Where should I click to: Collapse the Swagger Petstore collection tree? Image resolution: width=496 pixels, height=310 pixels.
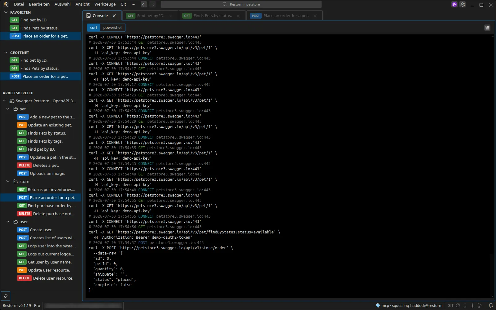[4, 101]
